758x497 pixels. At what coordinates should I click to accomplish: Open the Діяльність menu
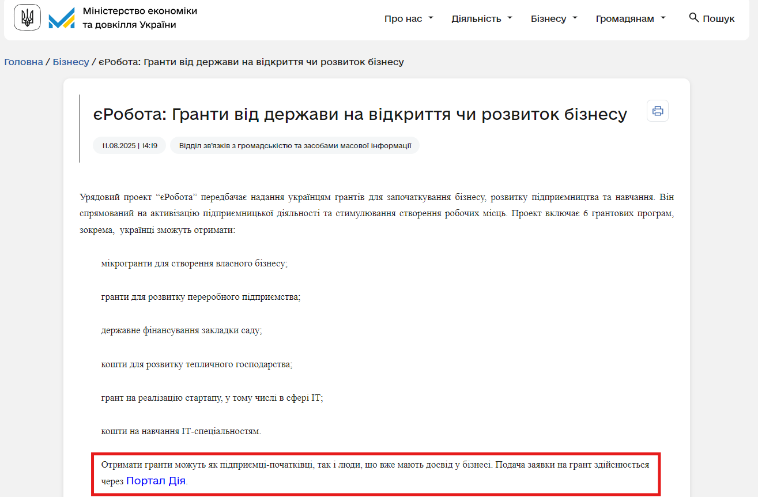[x=477, y=18]
